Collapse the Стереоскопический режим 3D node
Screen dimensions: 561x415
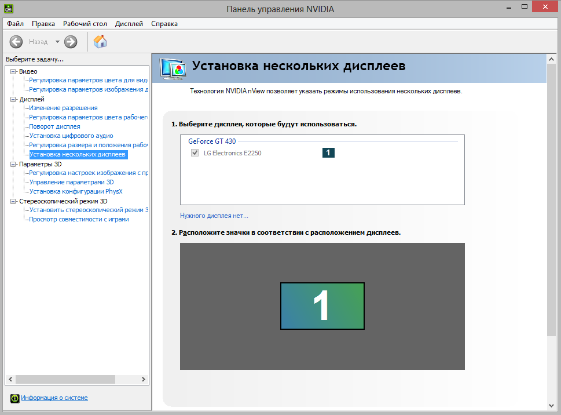13,201
